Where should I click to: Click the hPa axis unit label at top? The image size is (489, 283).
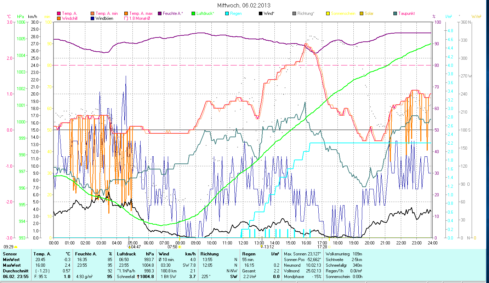(x=21, y=17)
